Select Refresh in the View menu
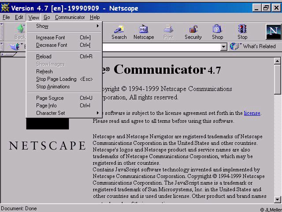This screenshot has width=282, height=212. 65,72
